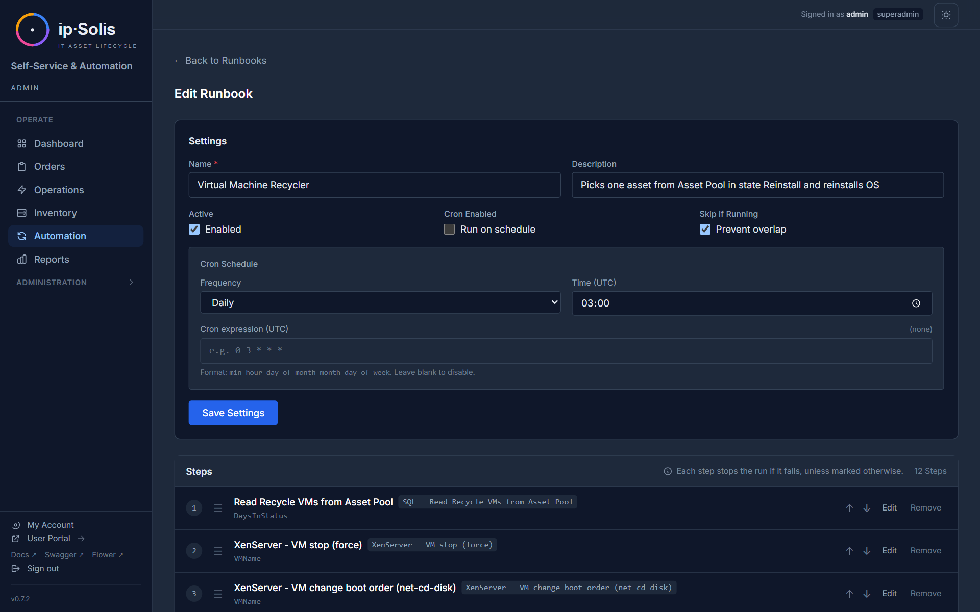Expand the Administration section

76,283
